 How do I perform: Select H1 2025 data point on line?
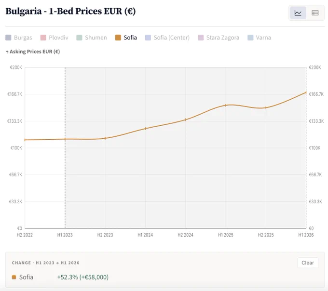pos(226,105)
